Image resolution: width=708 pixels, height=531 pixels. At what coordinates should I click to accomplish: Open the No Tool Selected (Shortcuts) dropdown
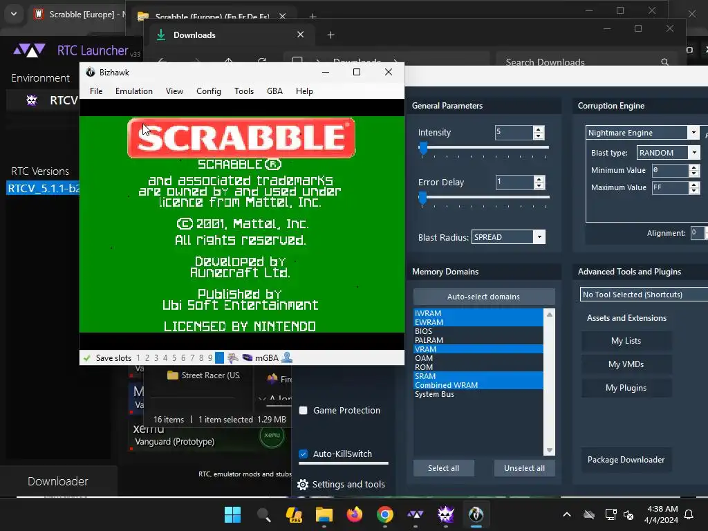[644, 295]
